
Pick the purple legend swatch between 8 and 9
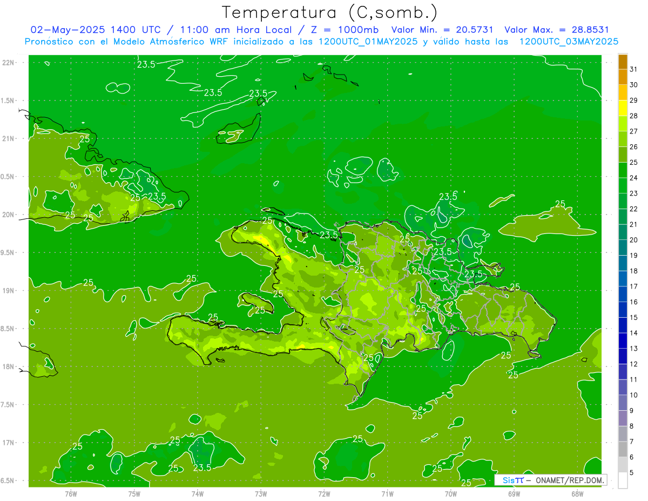(623, 418)
